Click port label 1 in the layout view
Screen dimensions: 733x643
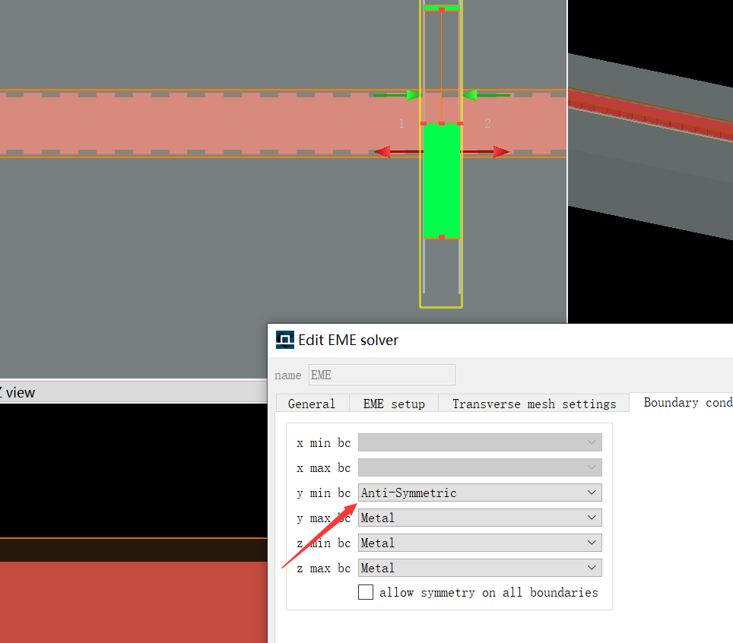pos(401,123)
